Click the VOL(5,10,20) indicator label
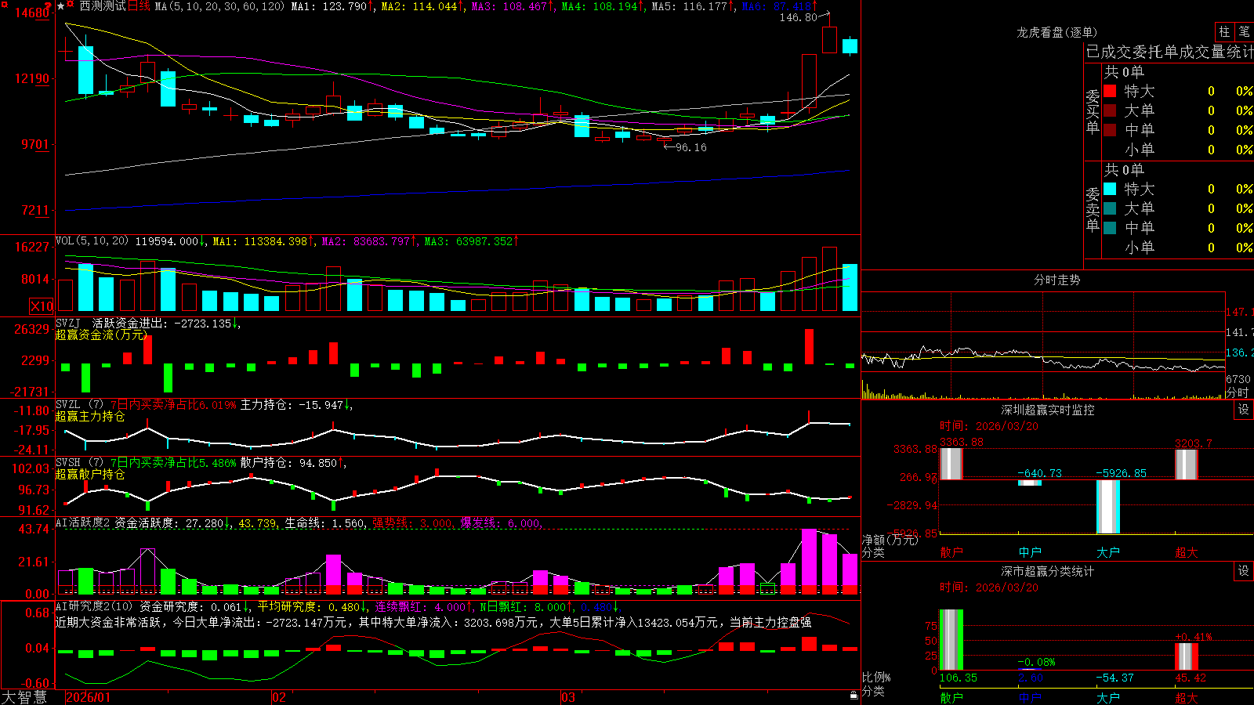 coord(92,241)
